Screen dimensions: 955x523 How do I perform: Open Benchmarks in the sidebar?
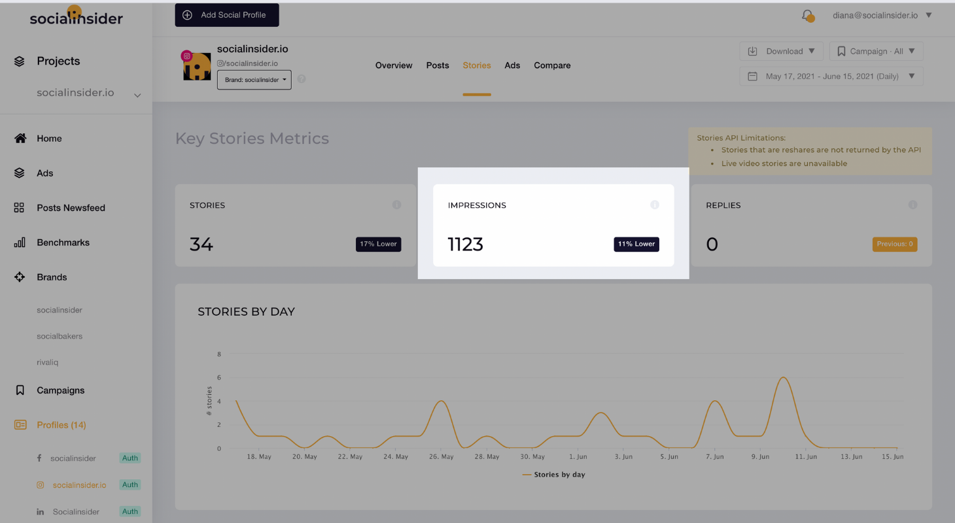[63, 243]
